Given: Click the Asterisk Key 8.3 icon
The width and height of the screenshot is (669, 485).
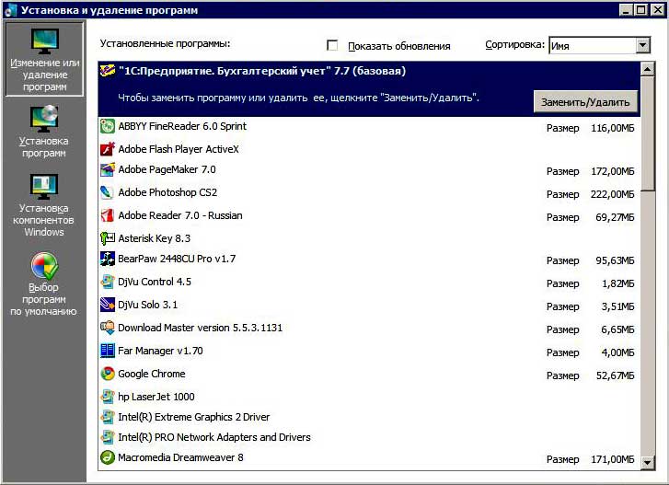Looking at the screenshot, I should [x=107, y=238].
